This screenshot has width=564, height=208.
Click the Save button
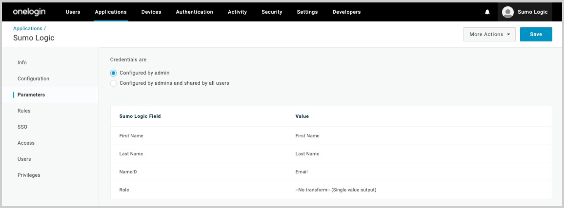pyautogui.click(x=536, y=35)
